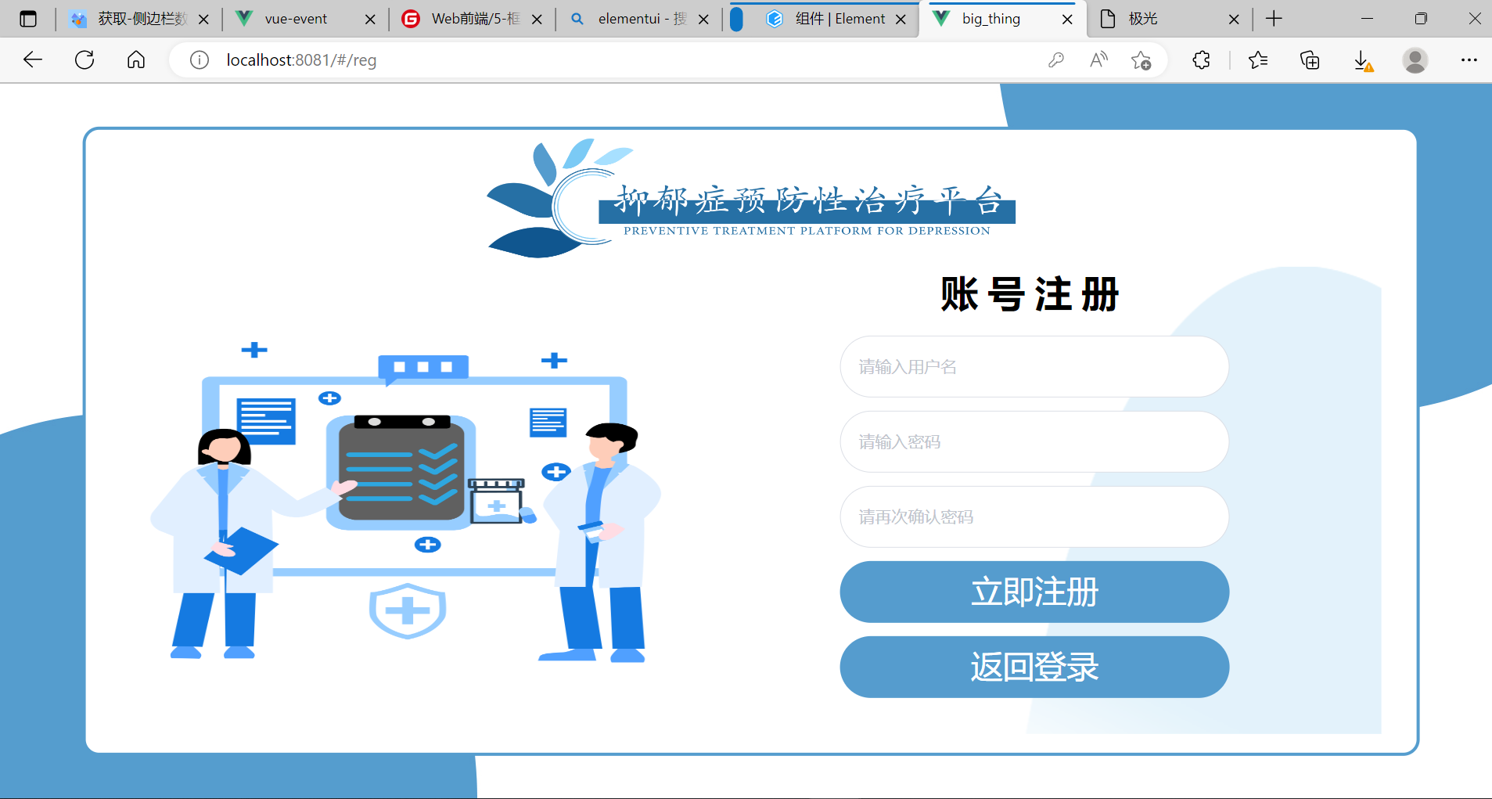Screen dimensions: 1492x799
Task: Click the site info icon in address bar
Action: [x=200, y=59]
